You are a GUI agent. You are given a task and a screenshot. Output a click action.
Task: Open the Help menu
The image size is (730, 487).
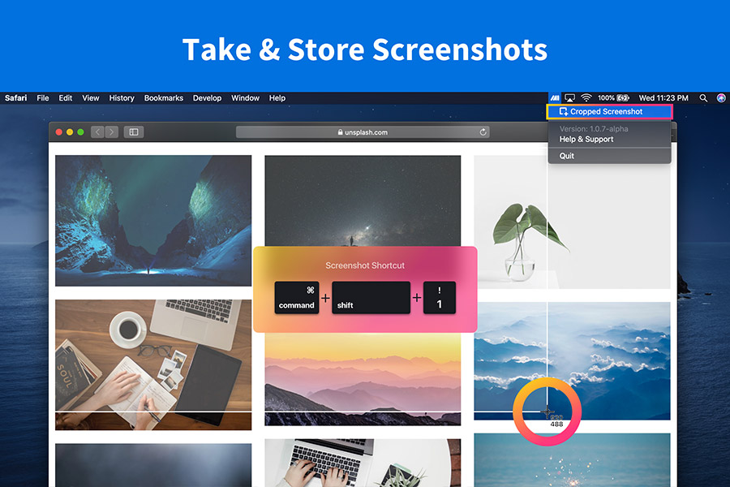(x=277, y=98)
